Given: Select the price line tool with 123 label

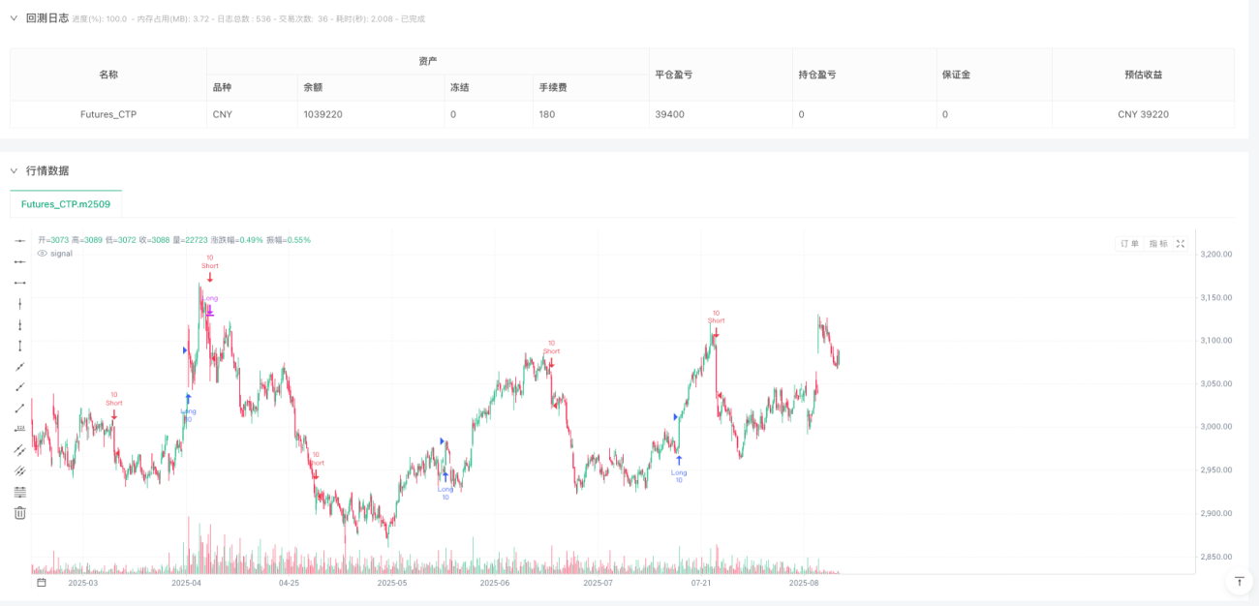Looking at the screenshot, I should click(x=19, y=429).
